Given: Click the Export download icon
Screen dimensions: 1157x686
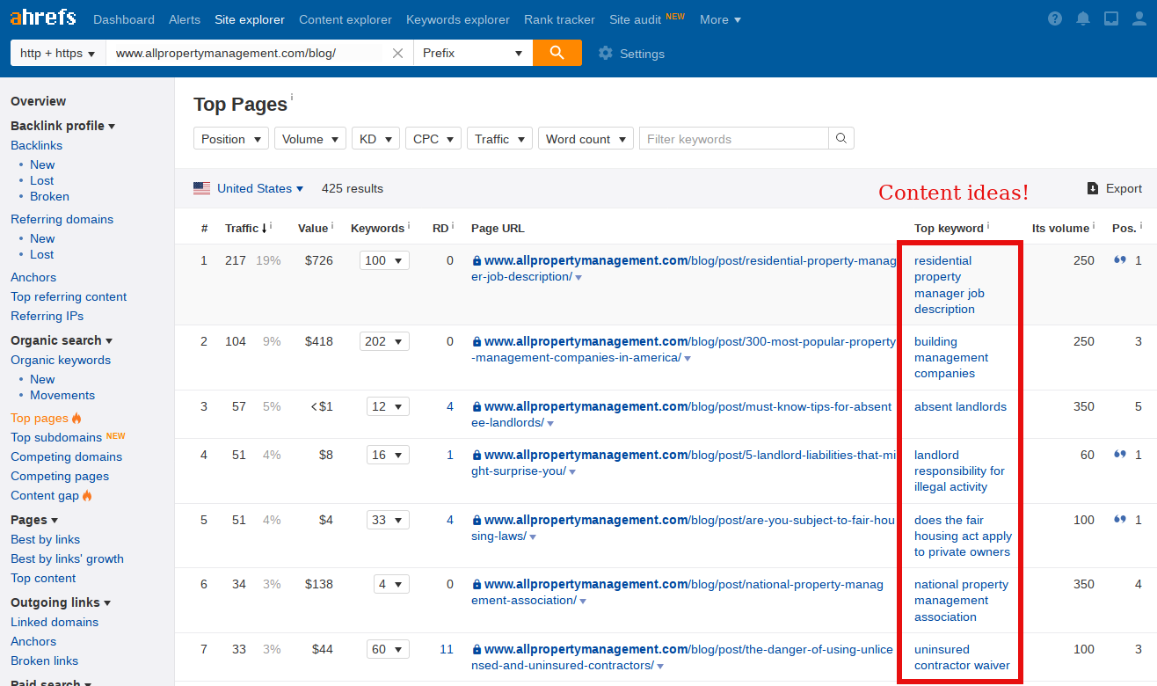Looking at the screenshot, I should [1093, 188].
